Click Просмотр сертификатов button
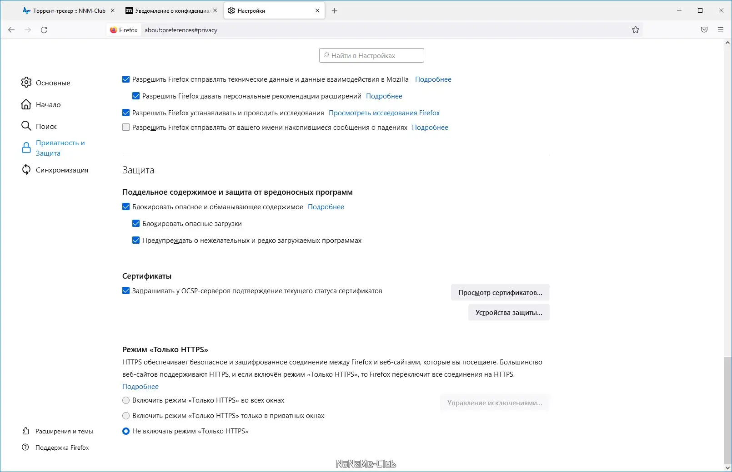The width and height of the screenshot is (732, 472). click(500, 293)
